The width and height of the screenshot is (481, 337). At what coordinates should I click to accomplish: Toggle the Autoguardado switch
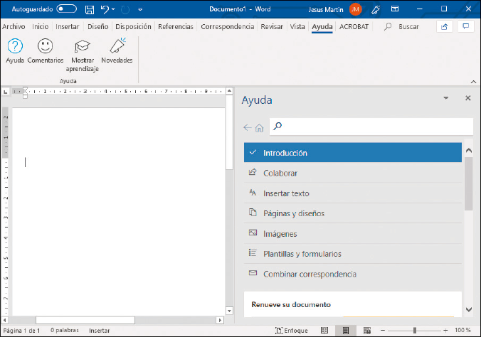pos(66,9)
